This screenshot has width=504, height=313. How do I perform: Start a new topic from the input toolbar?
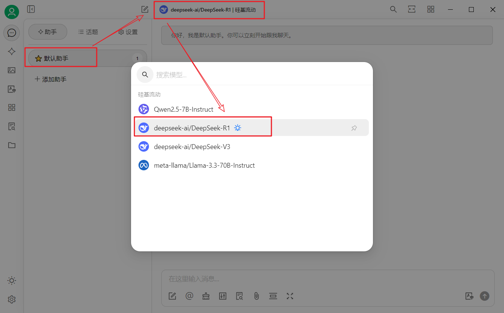click(172, 296)
